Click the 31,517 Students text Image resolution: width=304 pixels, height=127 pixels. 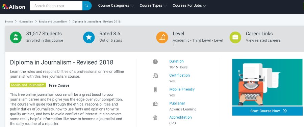44,34
